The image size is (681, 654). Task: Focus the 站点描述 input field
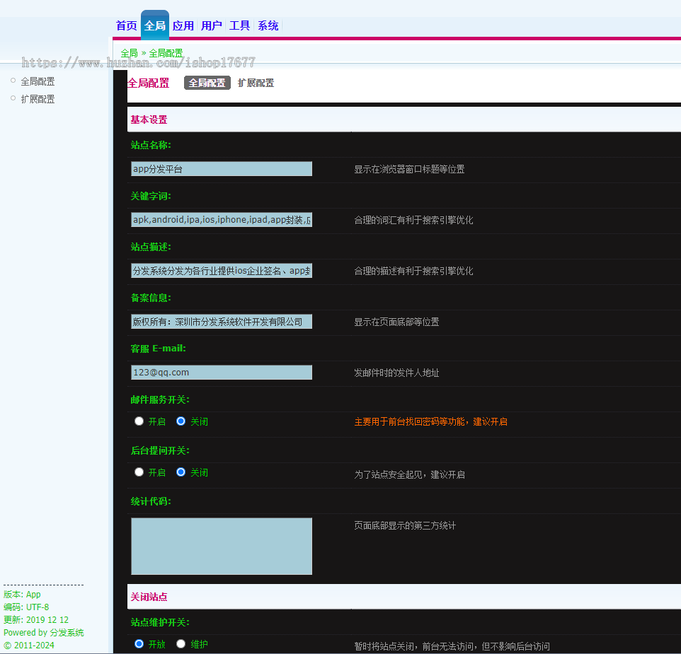pyautogui.click(x=222, y=271)
